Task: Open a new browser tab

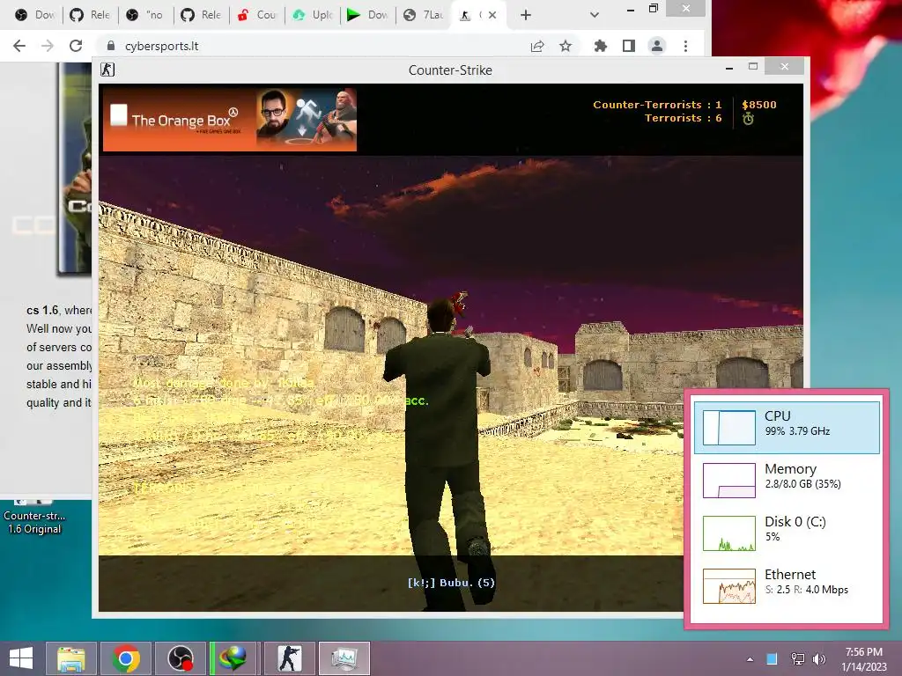Action: point(525,15)
